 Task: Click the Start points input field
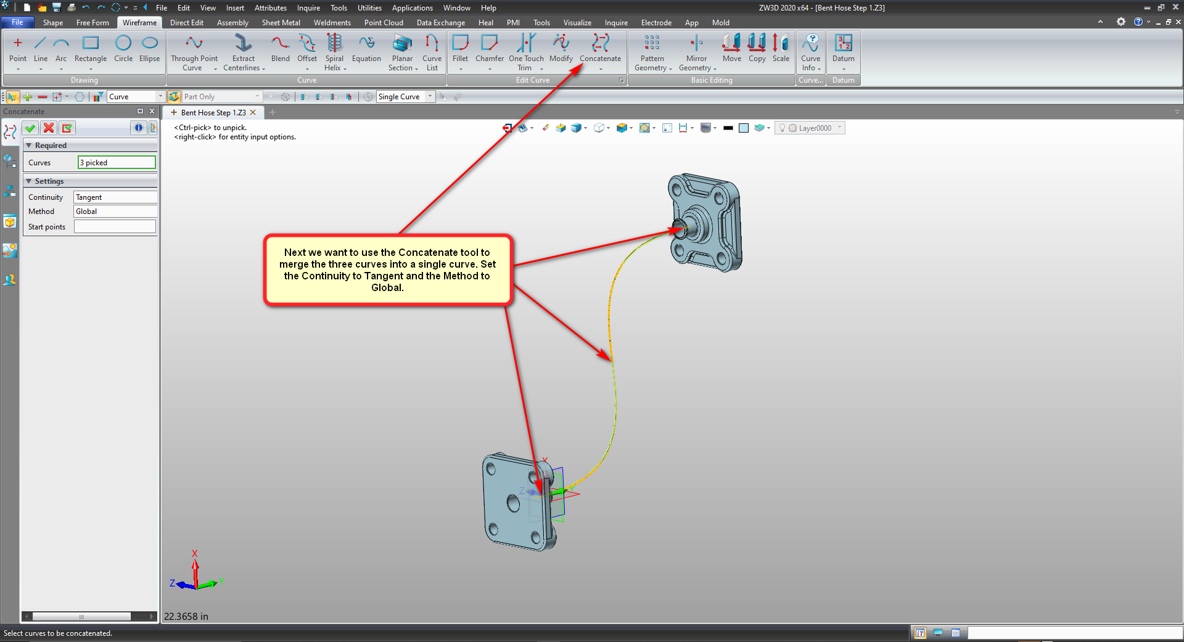tap(115, 227)
